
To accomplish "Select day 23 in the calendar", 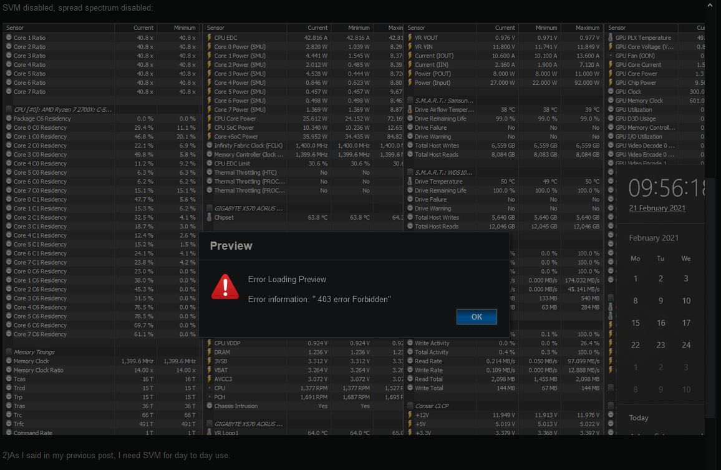I will (x=661, y=345).
